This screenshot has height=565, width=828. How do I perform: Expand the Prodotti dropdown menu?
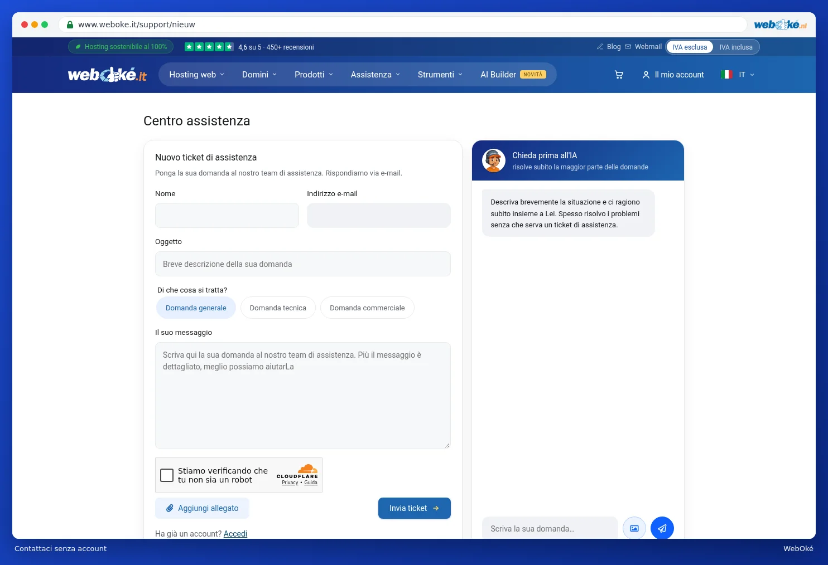point(314,75)
